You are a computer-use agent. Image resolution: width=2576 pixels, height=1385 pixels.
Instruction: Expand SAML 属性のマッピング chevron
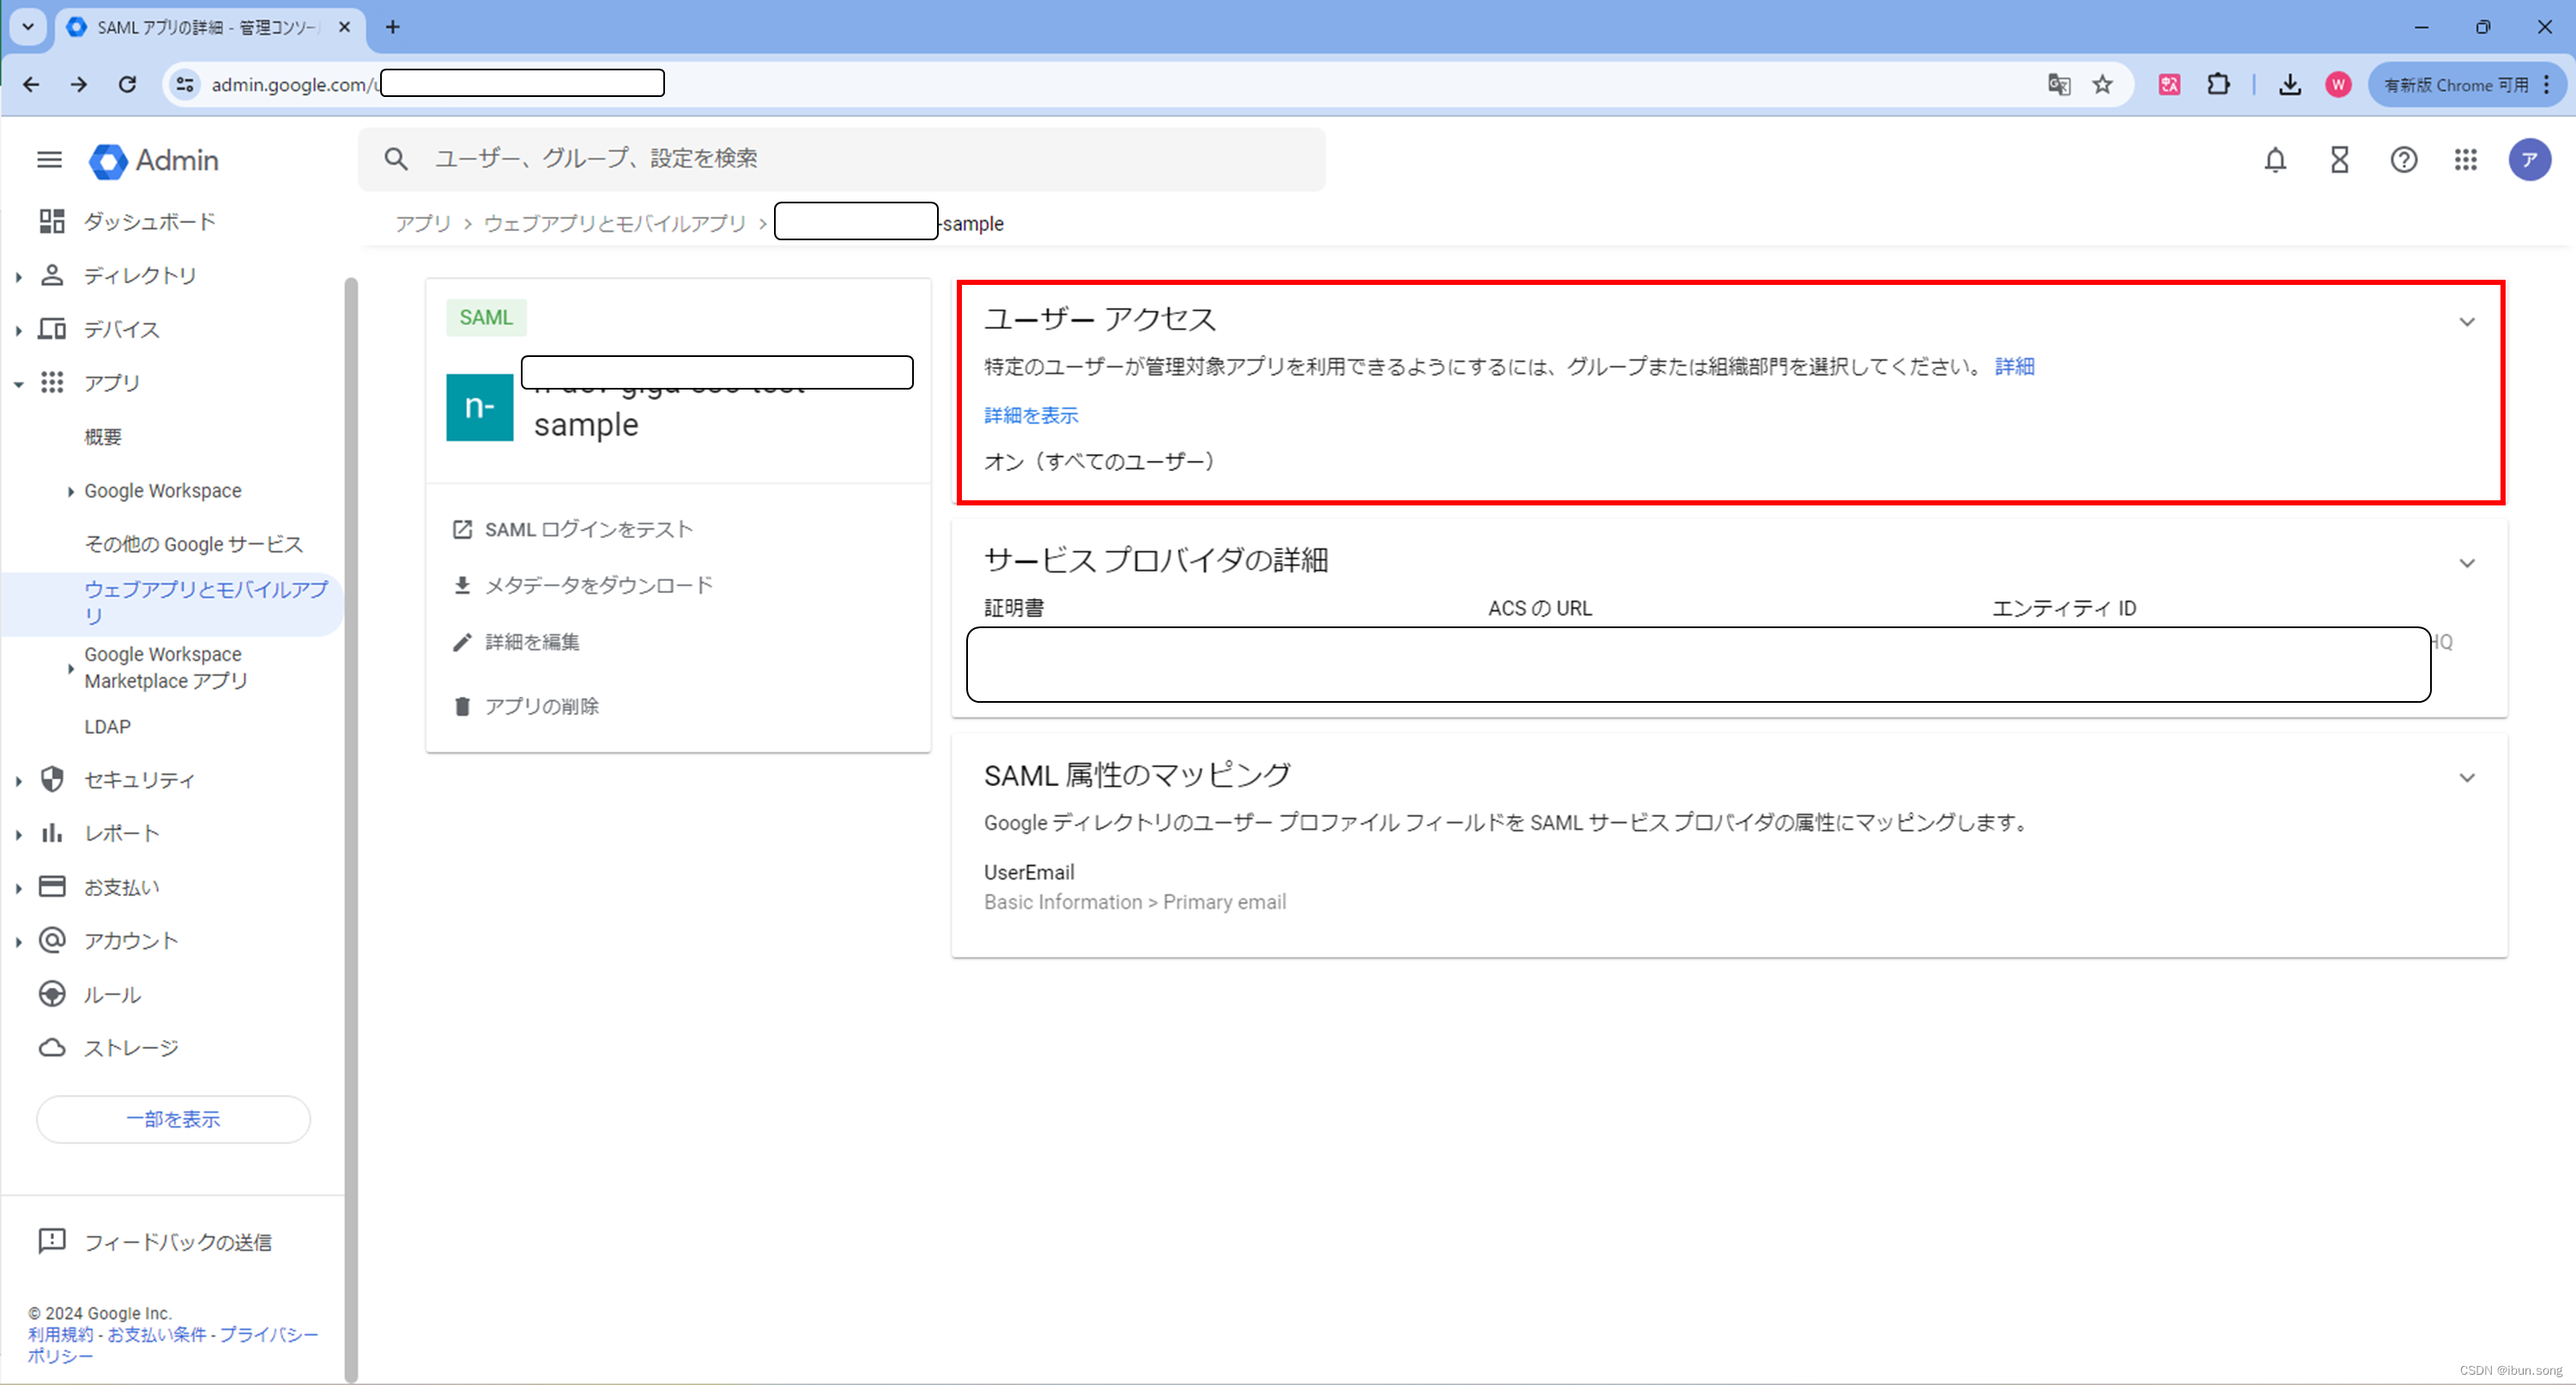coord(2467,778)
